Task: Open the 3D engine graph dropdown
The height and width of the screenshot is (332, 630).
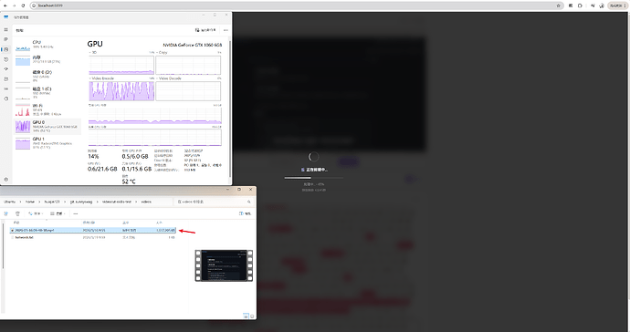Action: tap(93, 53)
